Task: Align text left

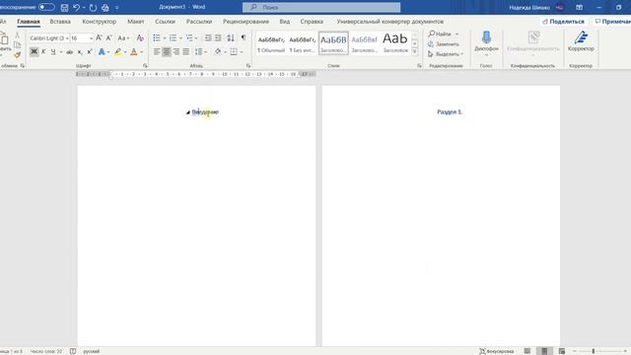Action: pyautogui.click(x=157, y=52)
